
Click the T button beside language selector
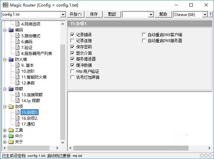(210, 14)
